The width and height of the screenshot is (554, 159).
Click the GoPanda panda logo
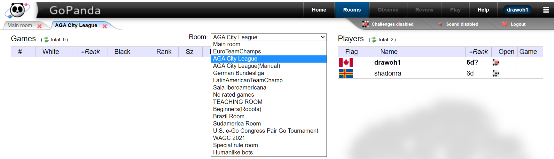click(17, 10)
